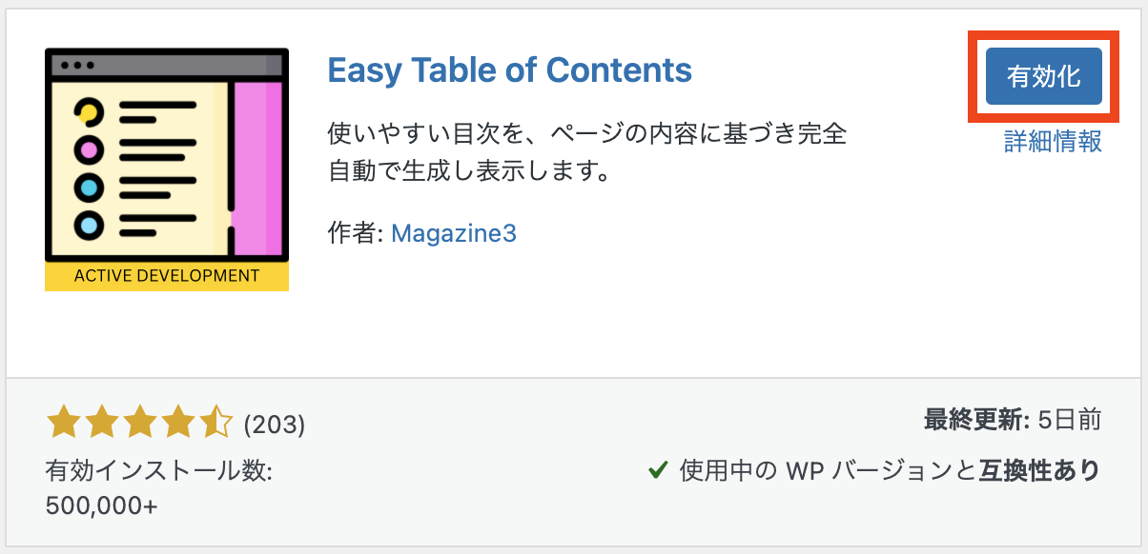Click the 有効インストール数 label
The image size is (1148, 554).
pos(159,471)
